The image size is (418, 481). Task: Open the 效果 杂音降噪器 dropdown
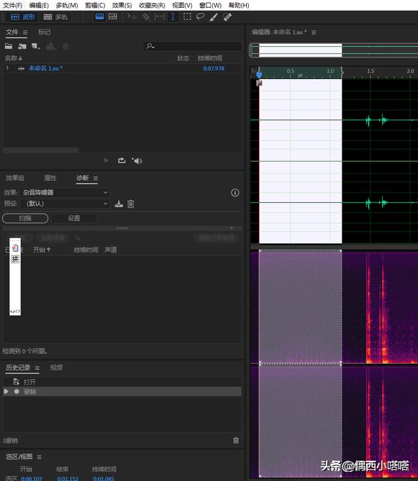pos(65,193)
